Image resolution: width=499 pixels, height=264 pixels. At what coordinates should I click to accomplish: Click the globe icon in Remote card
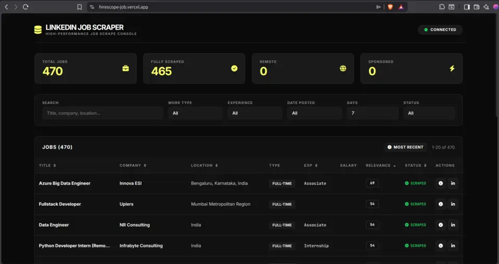[343, 69]
